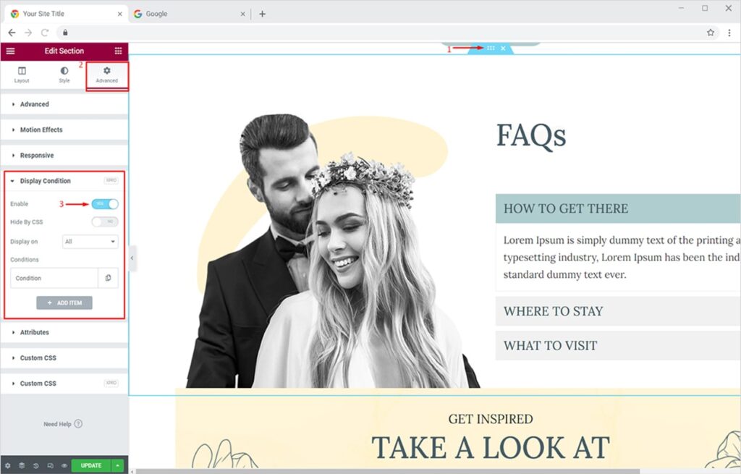Switch to the Style tab

(x=64, y=75)
